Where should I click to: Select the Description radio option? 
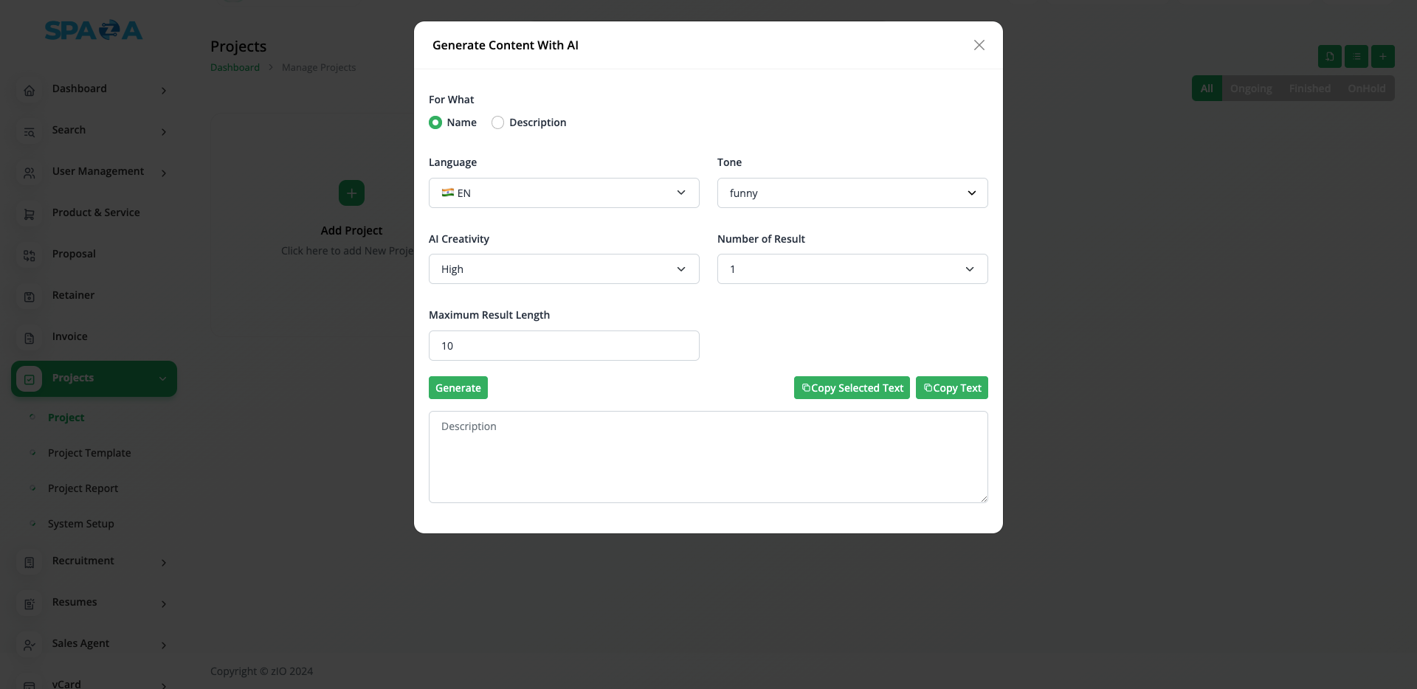[498, 122]
